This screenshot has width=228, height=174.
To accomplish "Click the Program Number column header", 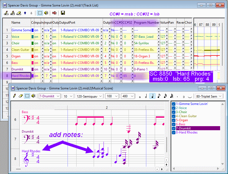I will [147, 23].
